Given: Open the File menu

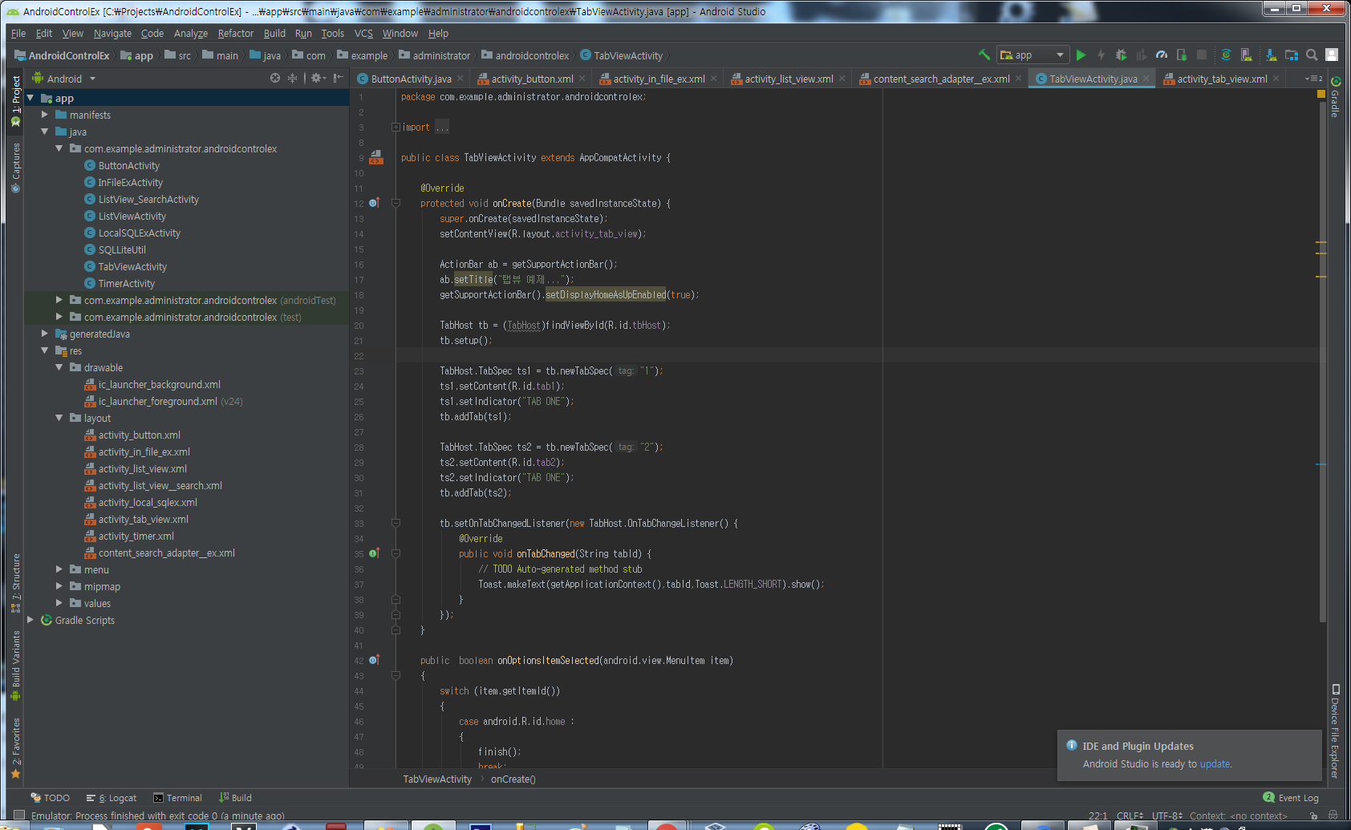Looking at the screenshot, I should 18,33.
